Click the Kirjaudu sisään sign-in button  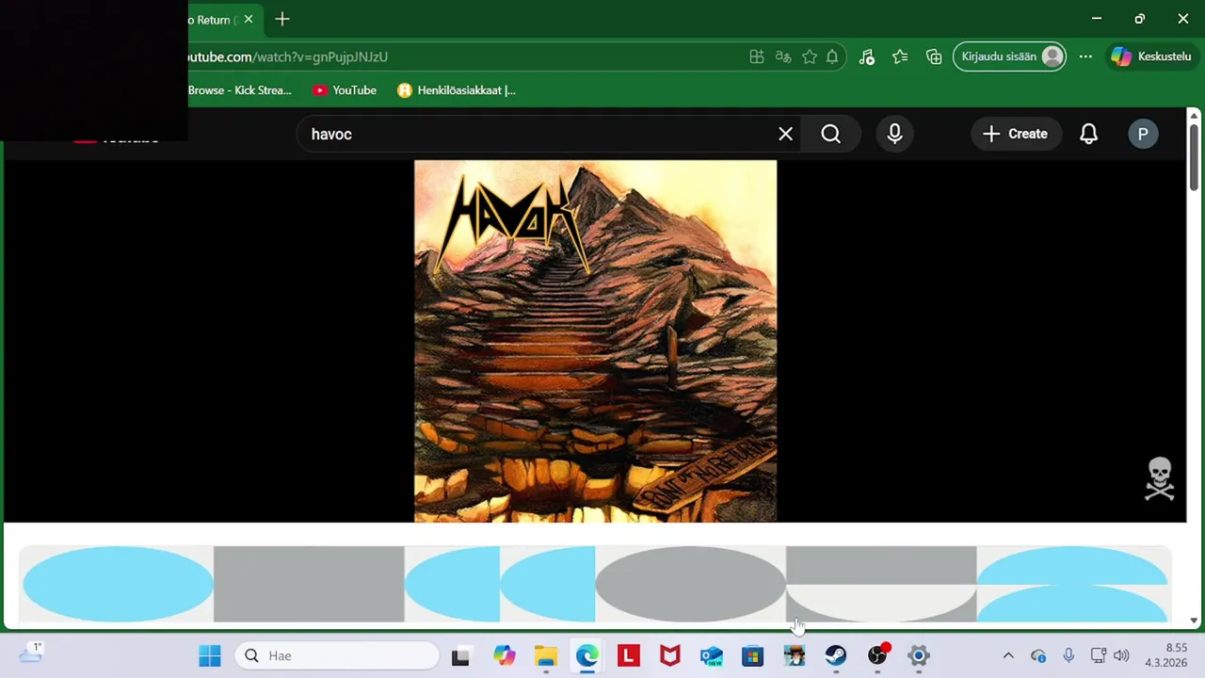tap(1010, 56)
